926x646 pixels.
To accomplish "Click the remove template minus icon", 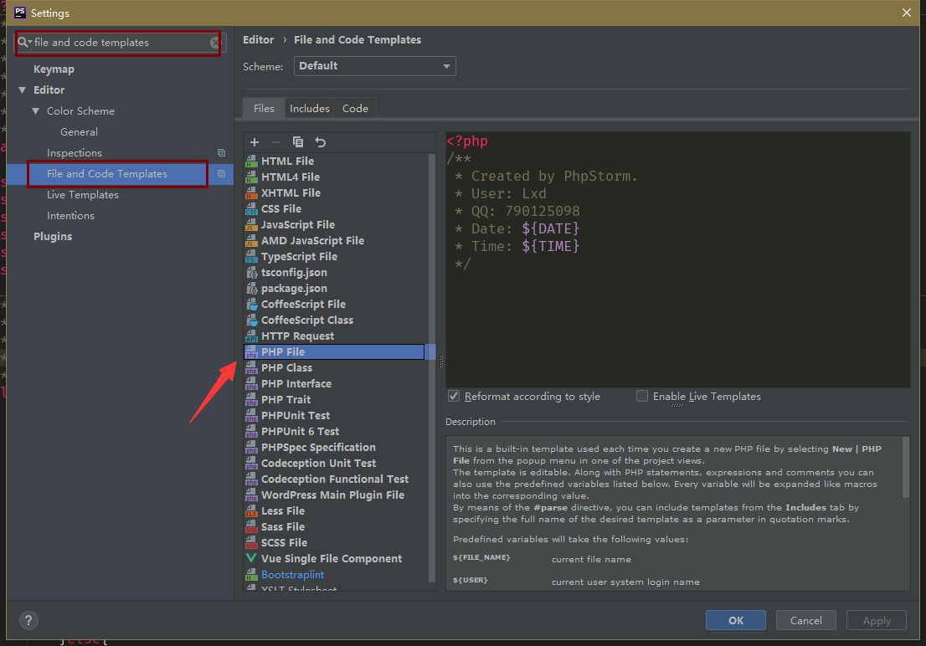I will pyautogui.click(x=275, y=142).
